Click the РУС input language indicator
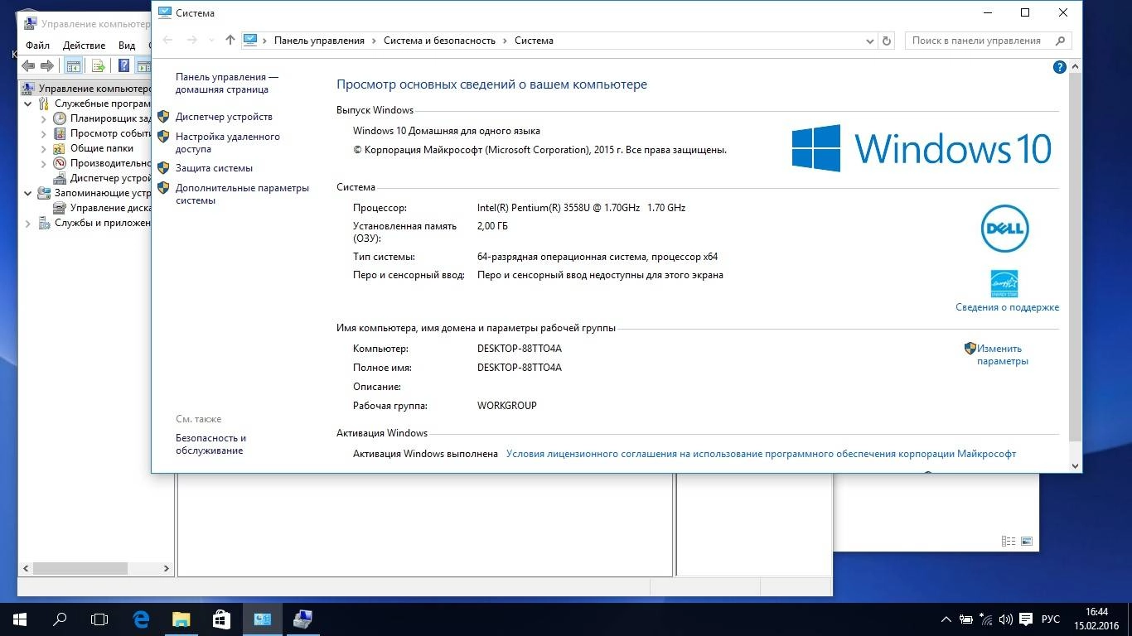The width and height of the screenshot is (1132, 636). pos(1051,619)
